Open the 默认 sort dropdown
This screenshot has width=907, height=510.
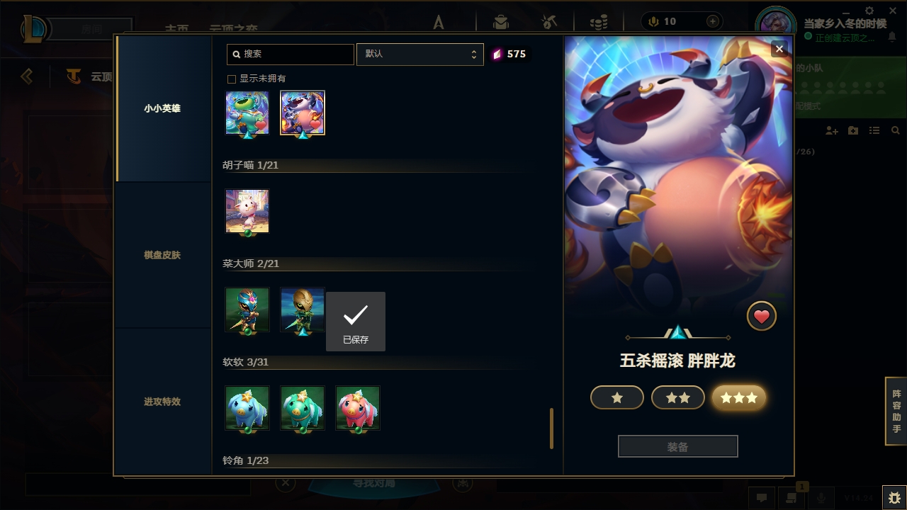coord(420,55)
